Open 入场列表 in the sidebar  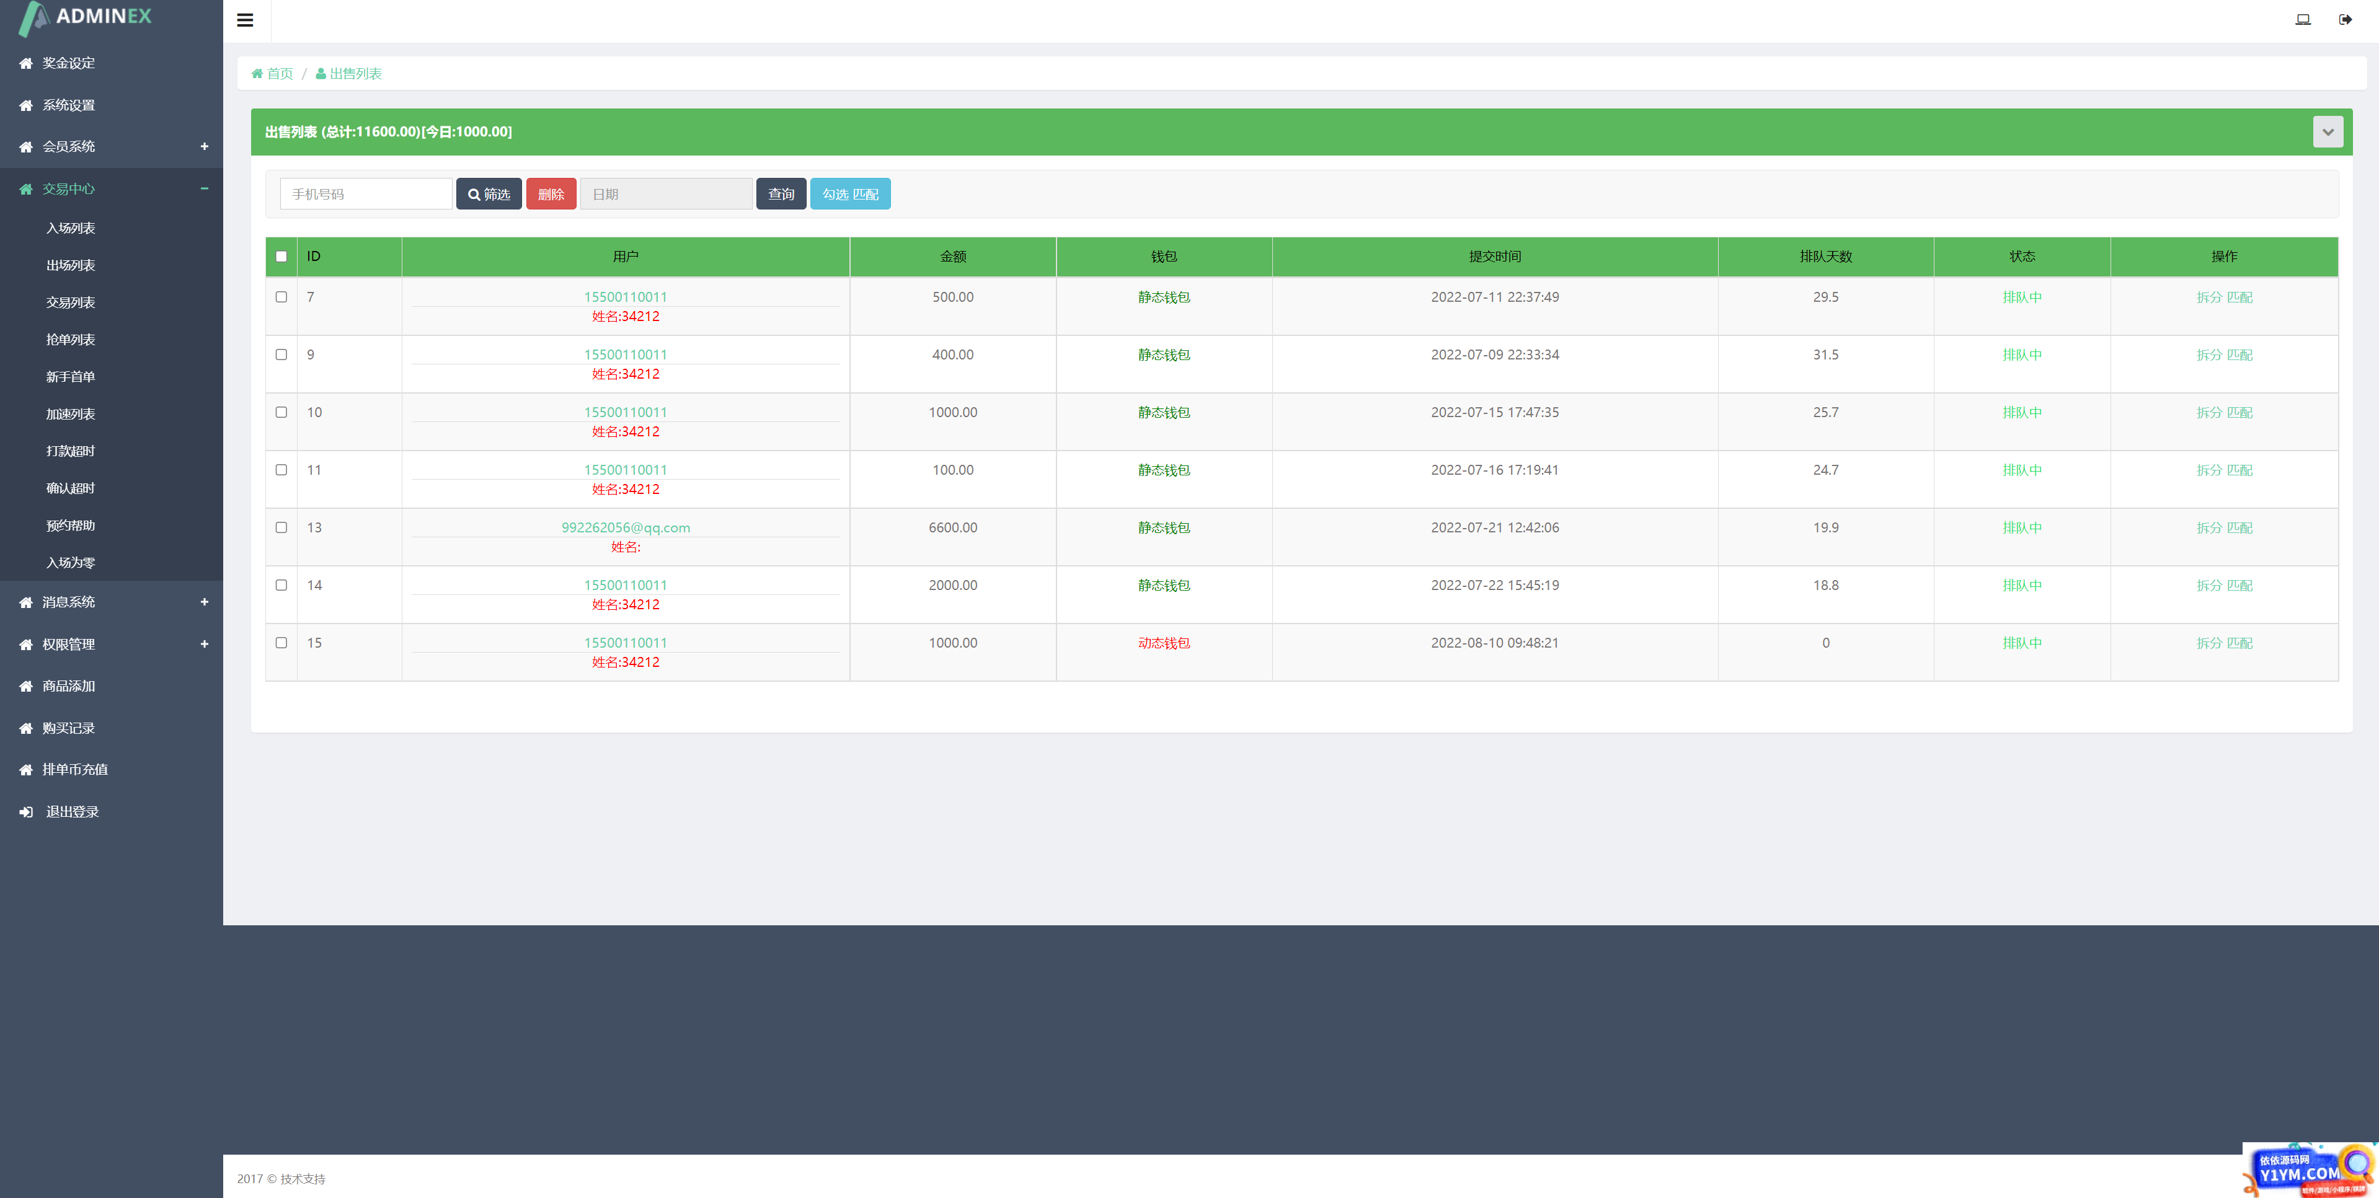[71, 229]
